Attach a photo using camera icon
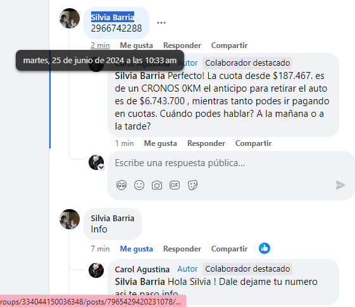The image size is (355, 307). point(157,185)
